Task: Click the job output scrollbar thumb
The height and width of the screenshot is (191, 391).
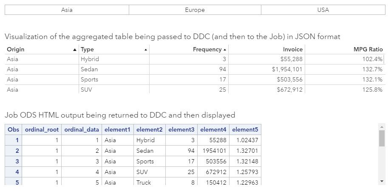Action: coord(382,138)
